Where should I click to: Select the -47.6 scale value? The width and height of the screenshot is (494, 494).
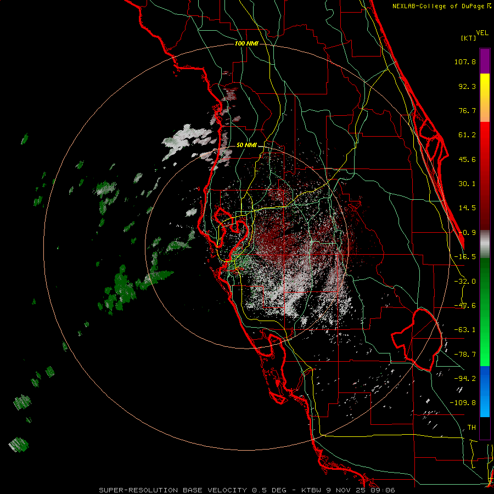(x=465, y=306)
